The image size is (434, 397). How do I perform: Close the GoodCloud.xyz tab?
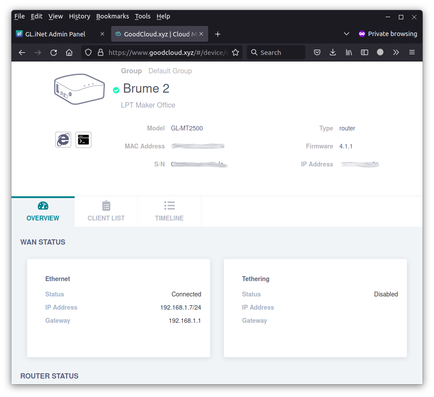(201, 34)
